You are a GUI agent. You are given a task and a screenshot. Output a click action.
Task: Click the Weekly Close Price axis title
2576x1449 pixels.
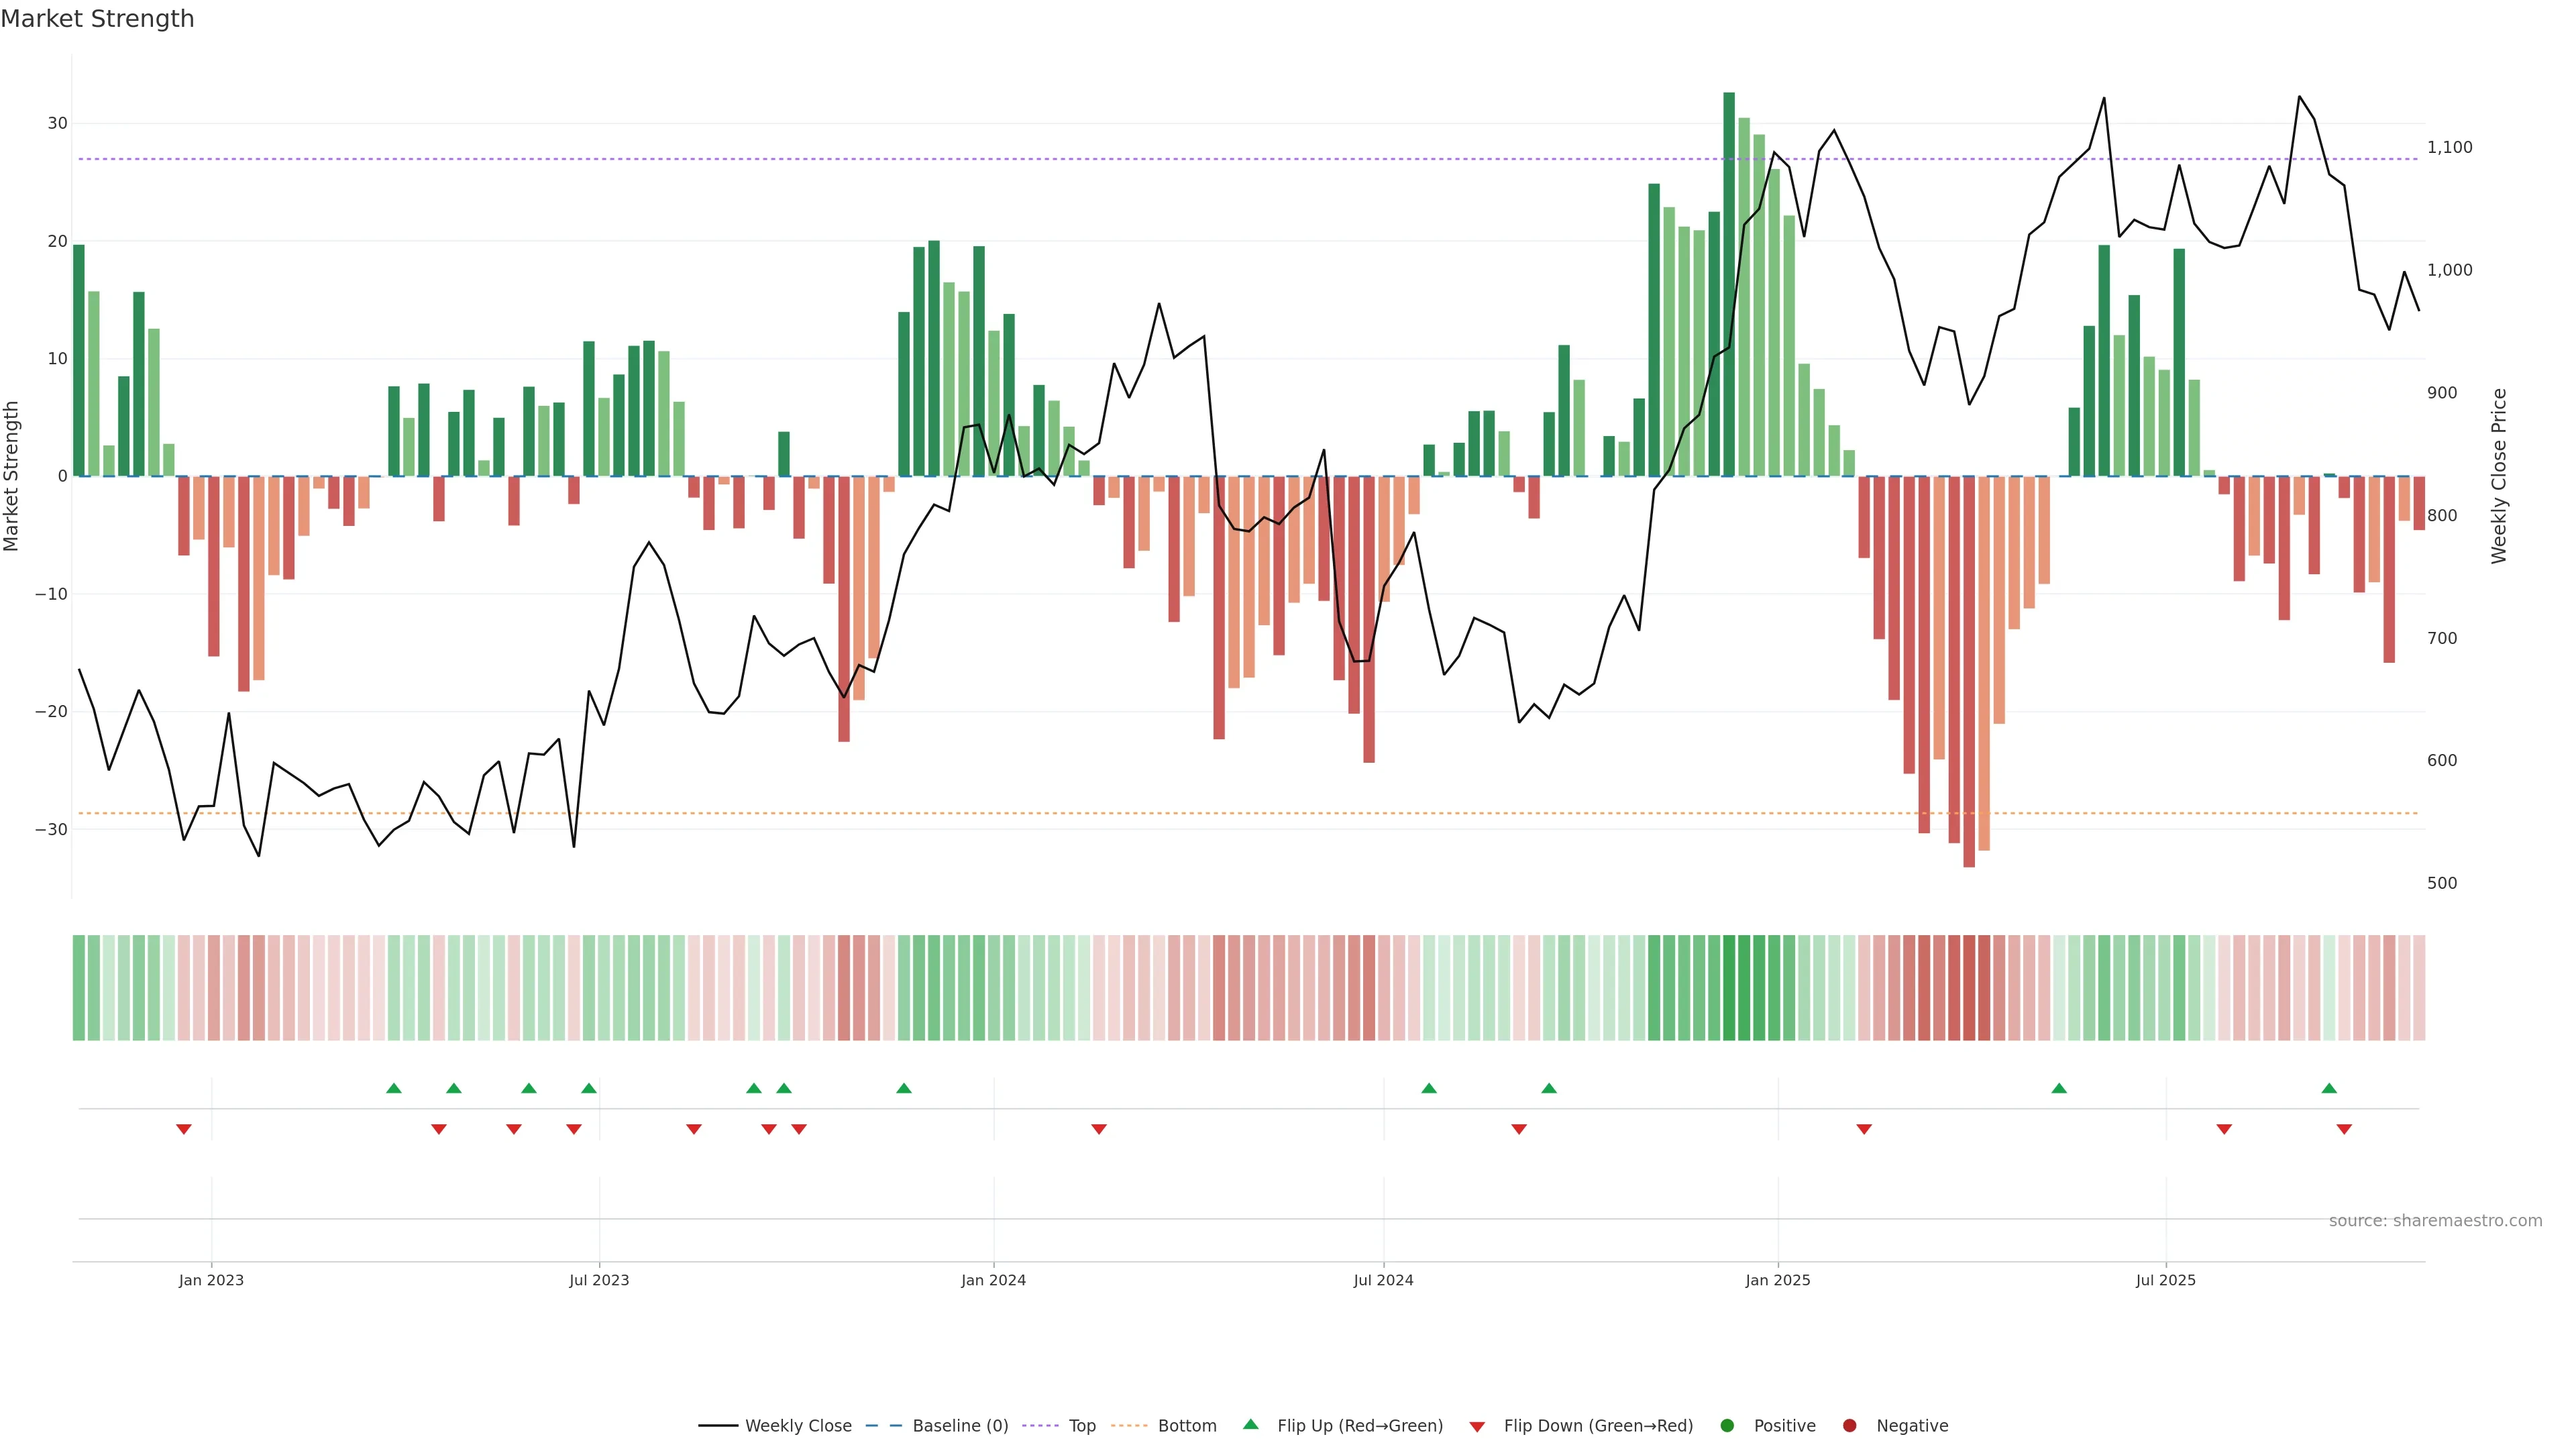[x=2499, y=476]
